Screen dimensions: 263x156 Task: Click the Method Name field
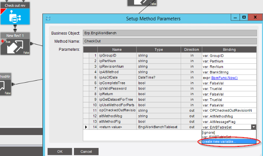[170, 41]
